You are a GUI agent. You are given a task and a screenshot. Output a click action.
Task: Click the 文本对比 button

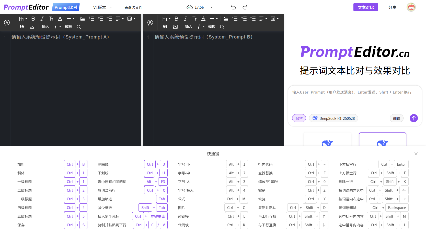point(365,7)
